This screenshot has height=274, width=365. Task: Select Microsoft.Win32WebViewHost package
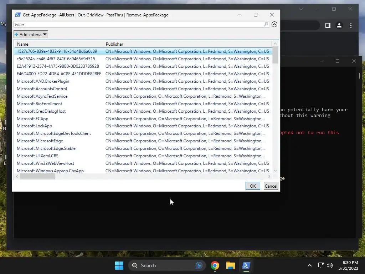click(x=143, y=163)
